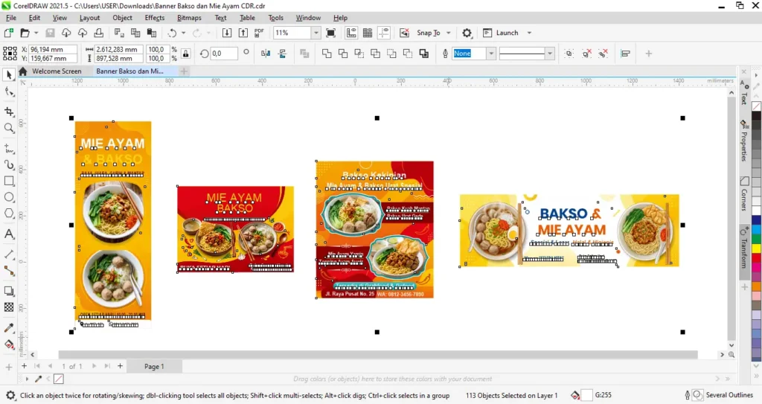Click the Full-screen preview icon

(x=330, y=33)
